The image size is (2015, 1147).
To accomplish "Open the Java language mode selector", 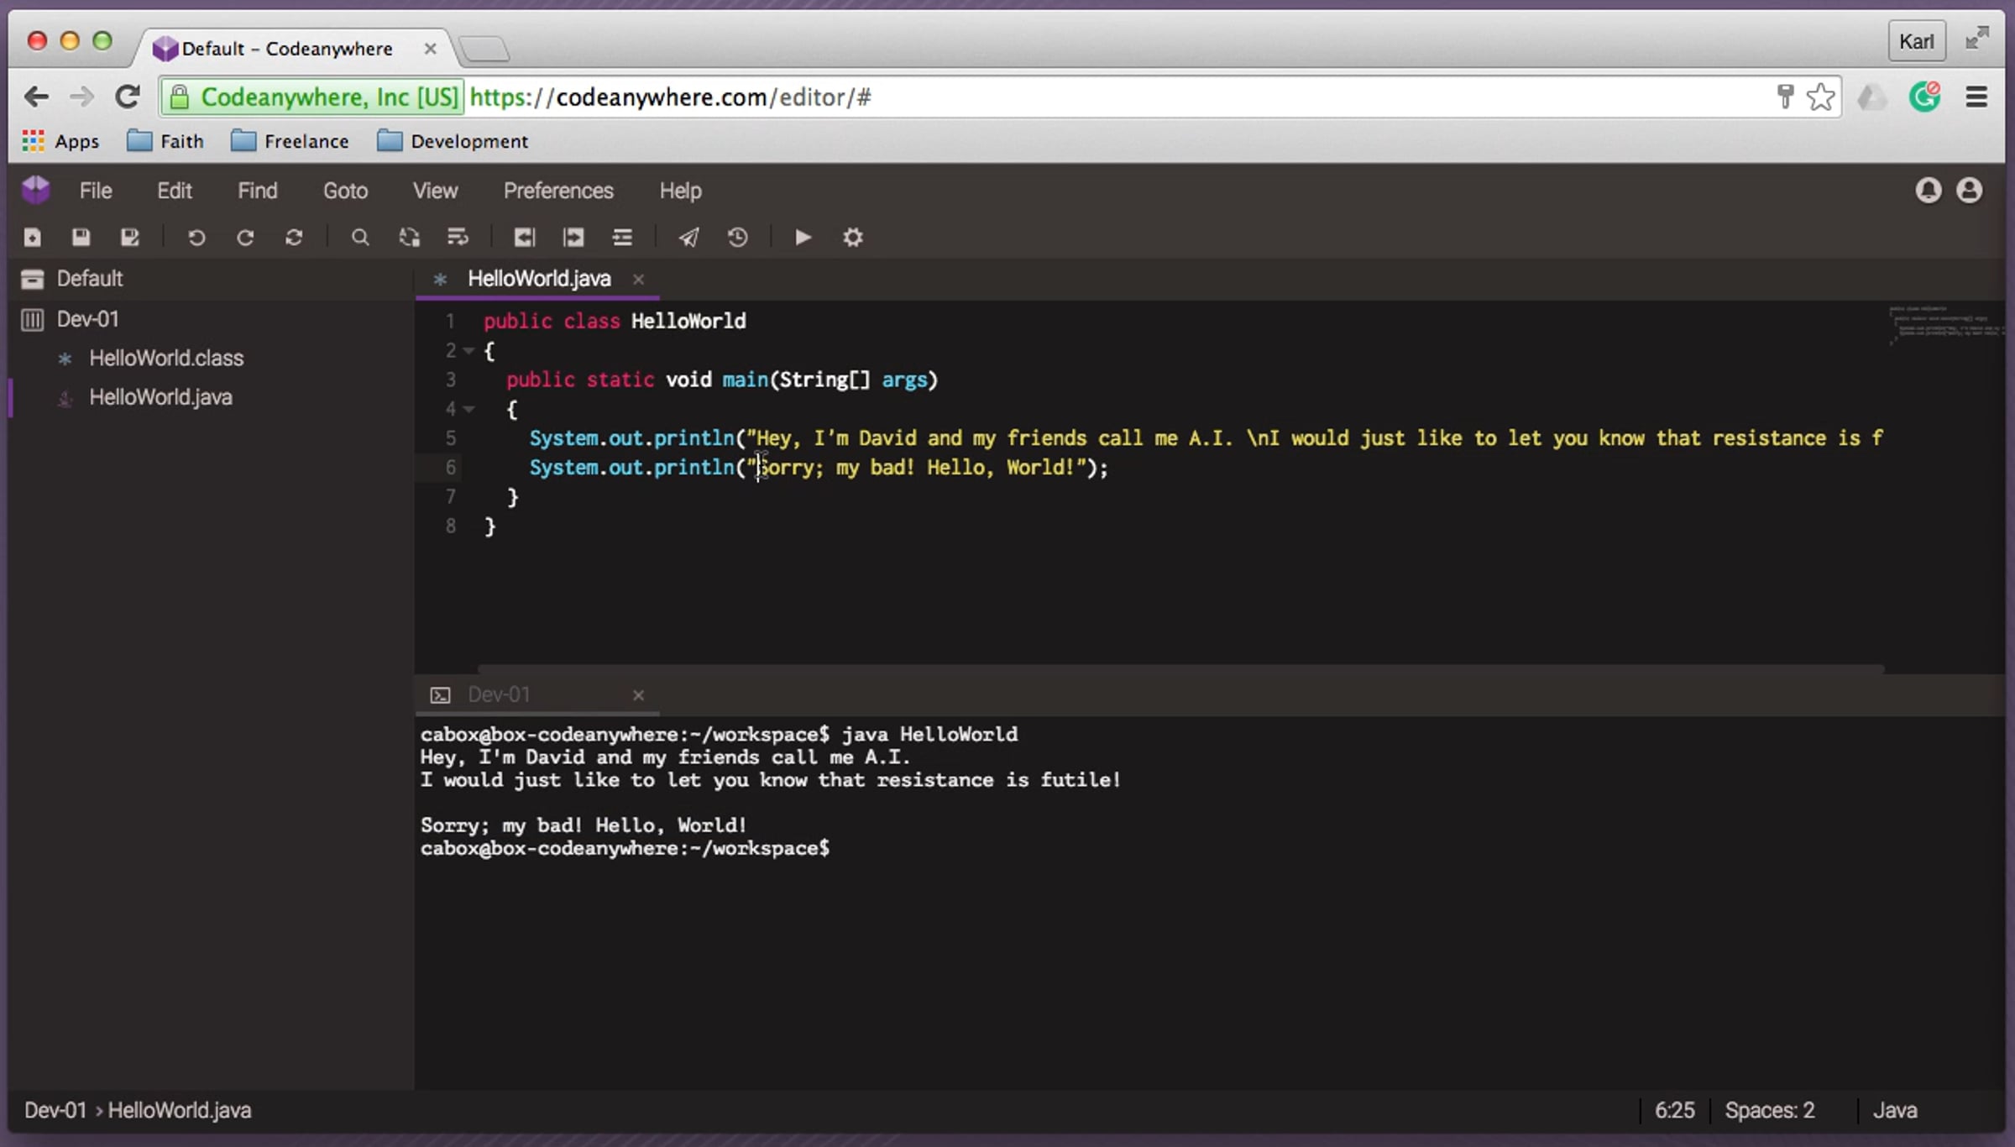I will (1894, 1110).
